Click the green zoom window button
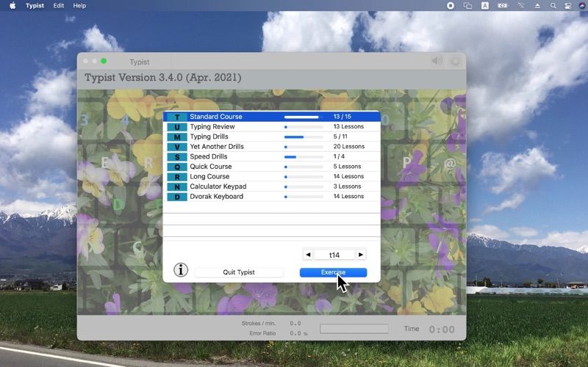The image size is (588, 367). click(104, 61)
